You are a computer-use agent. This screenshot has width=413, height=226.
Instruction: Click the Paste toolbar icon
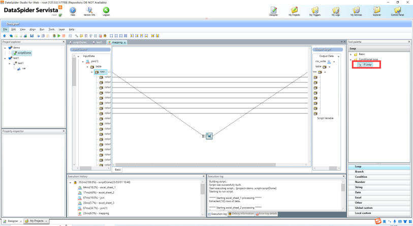[48, 36]
